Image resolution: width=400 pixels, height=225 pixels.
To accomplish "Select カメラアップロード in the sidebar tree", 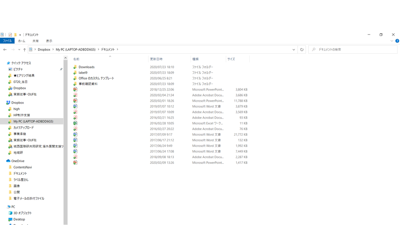I will [24, 128].
